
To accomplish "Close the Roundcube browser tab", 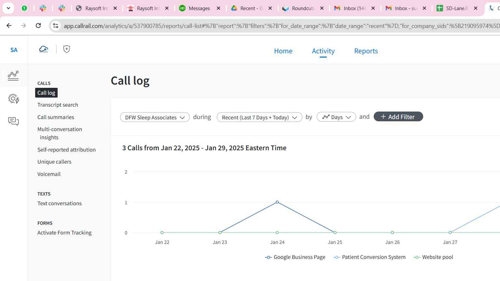I will (x=322, y=8).
